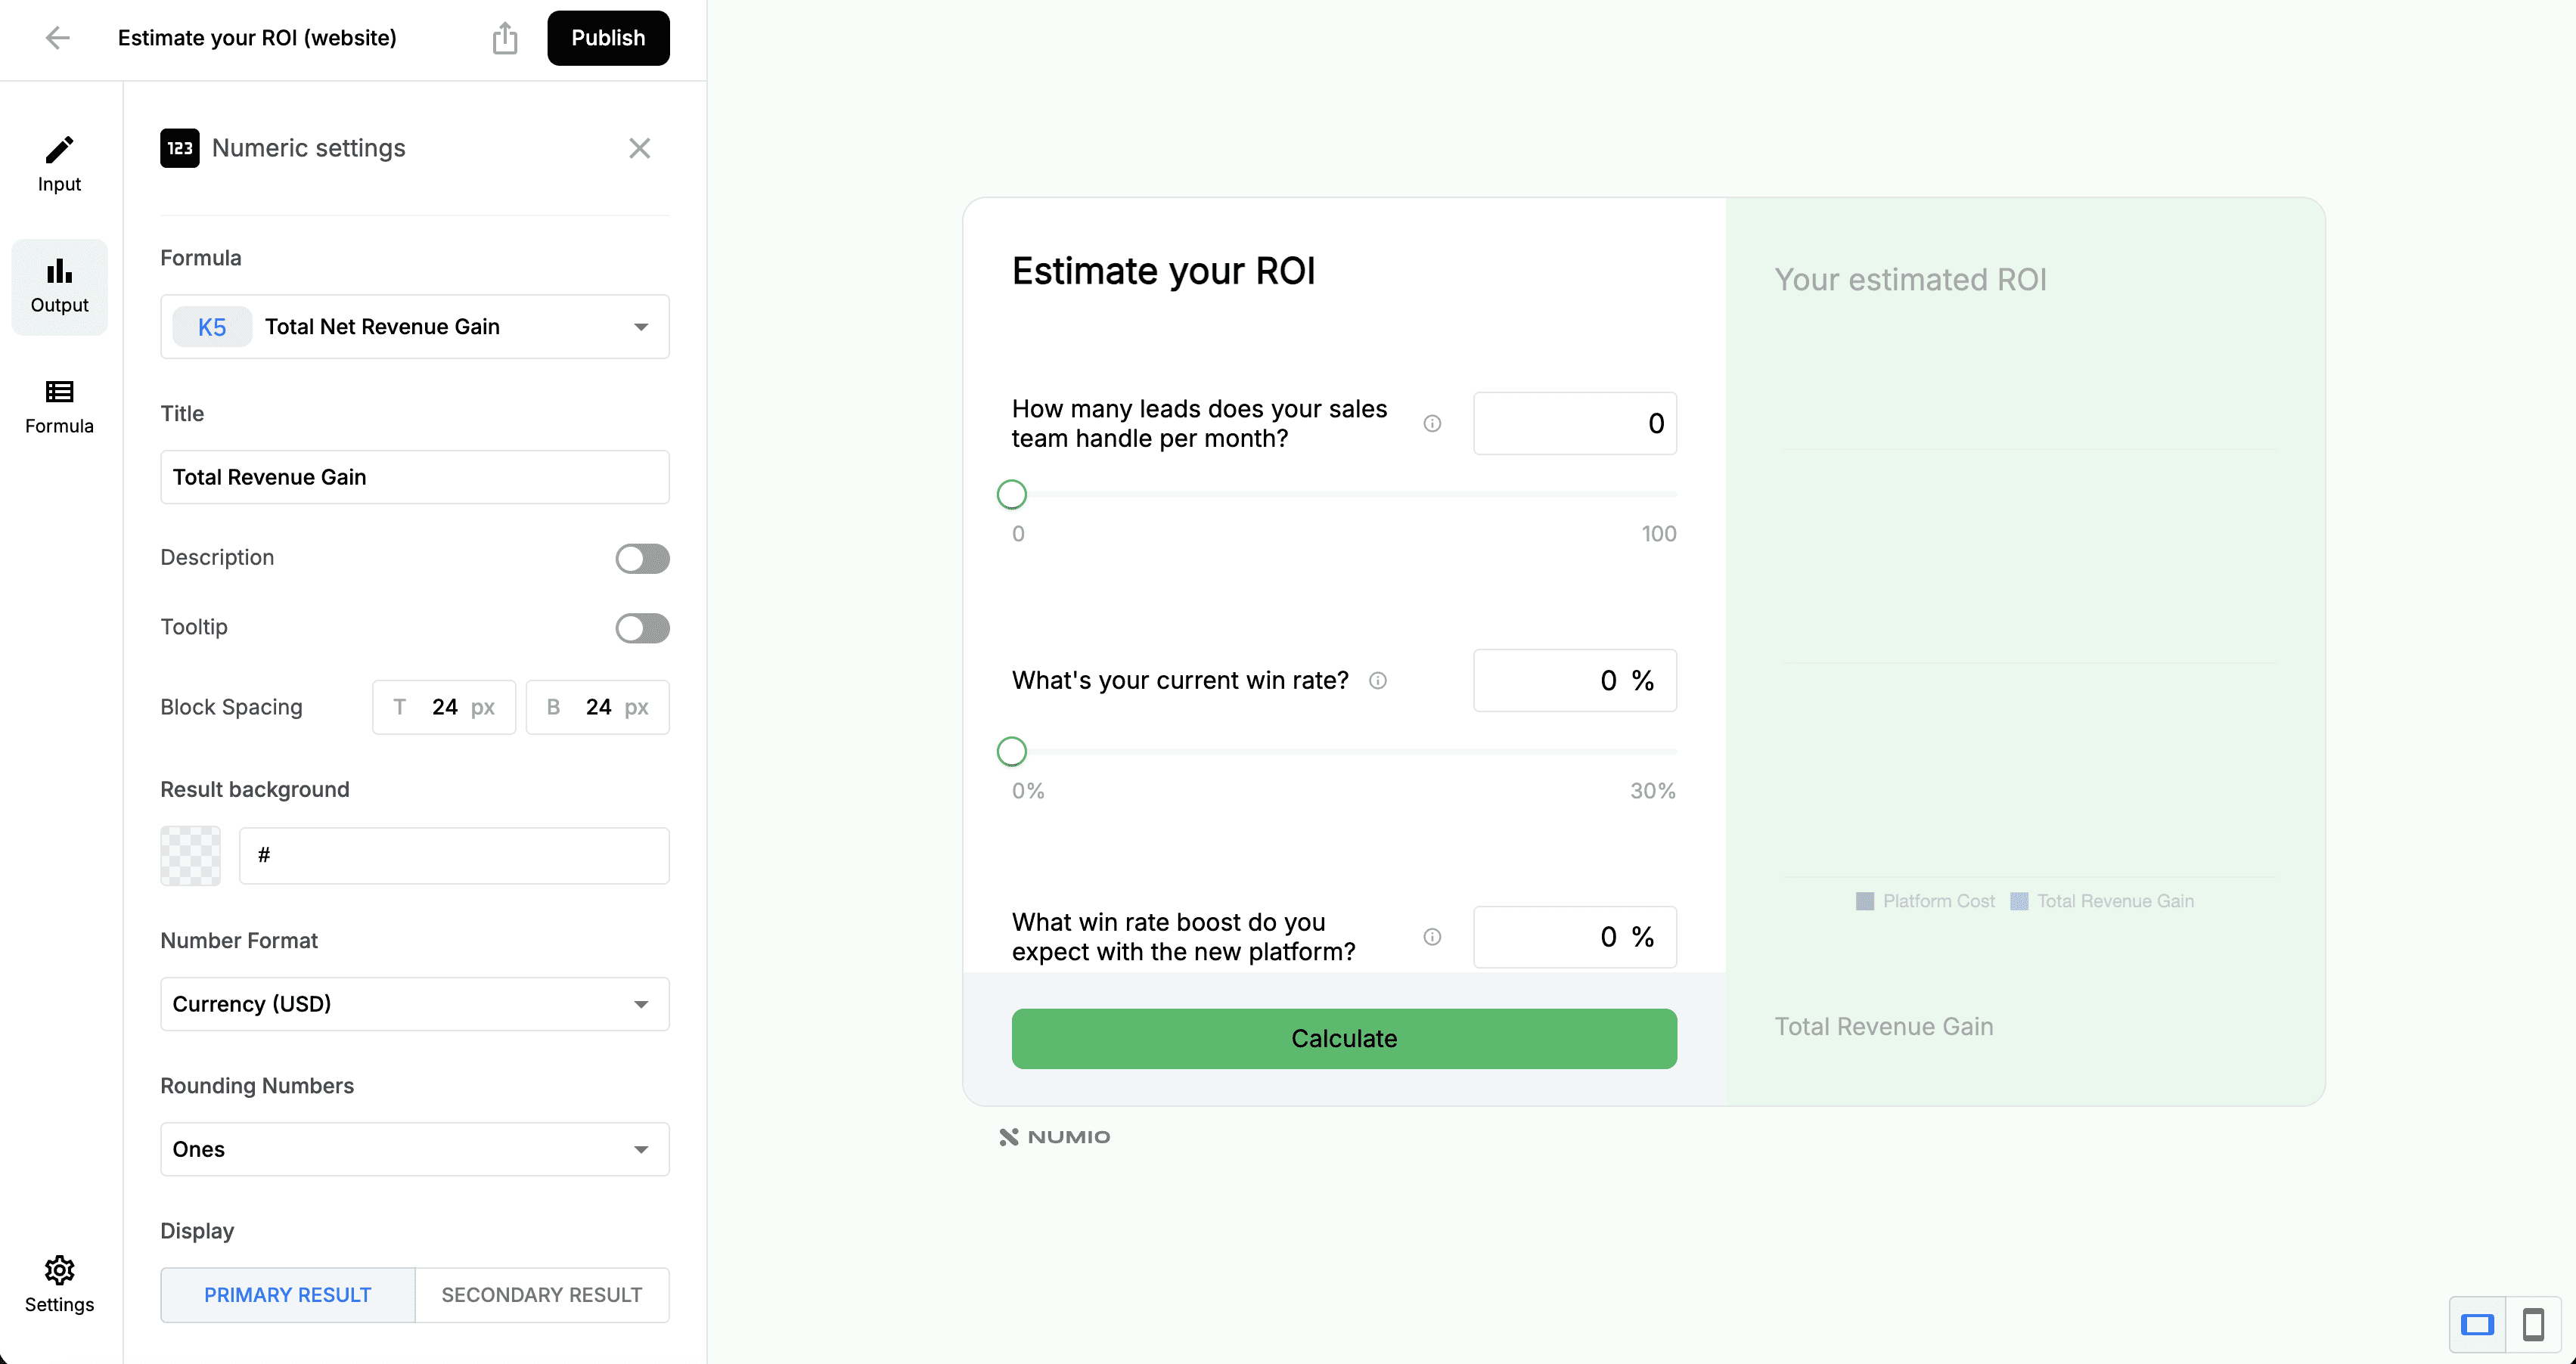This screenshot has width=2576, height=1364.
Task: Select the PRIMARY RESULT display tab
Action: 288,1295
